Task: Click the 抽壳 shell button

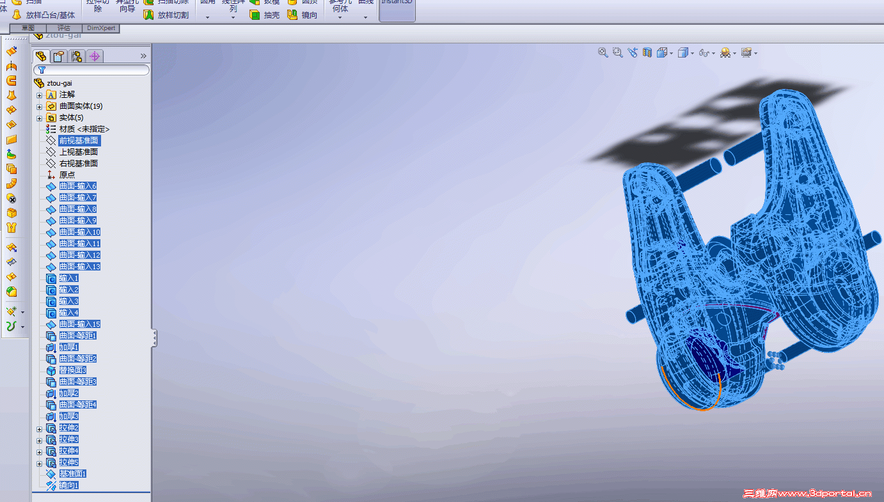Action: coord(264,15)
